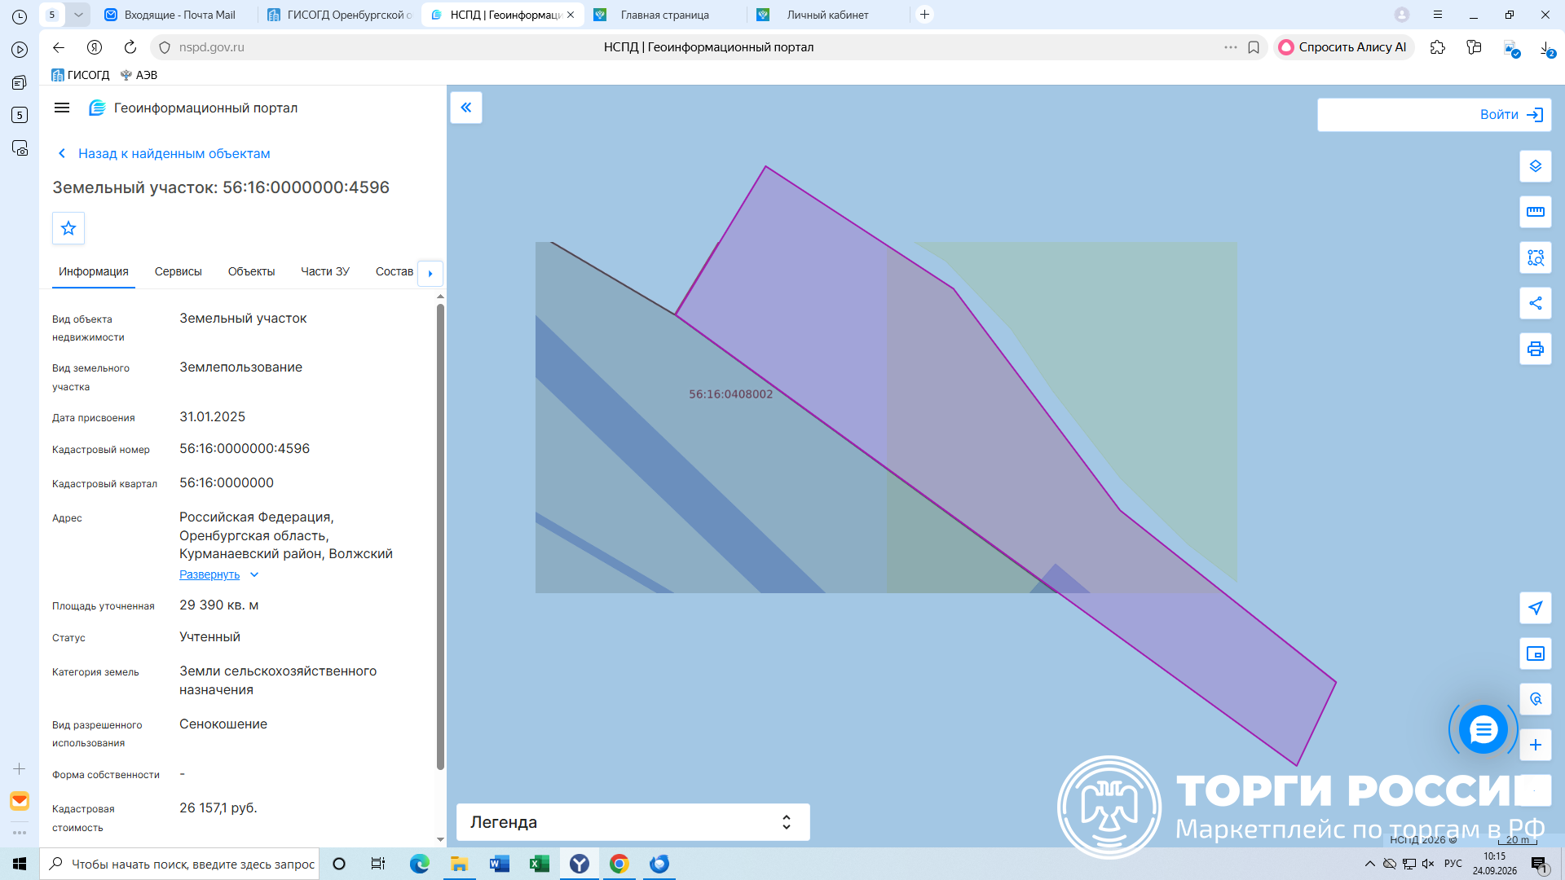Expand the full address chevron

(x=254, y=574)
